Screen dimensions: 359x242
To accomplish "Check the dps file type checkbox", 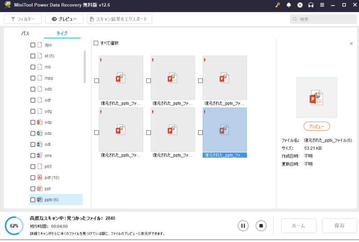I will pyautogui.click(x=33, y=45).
